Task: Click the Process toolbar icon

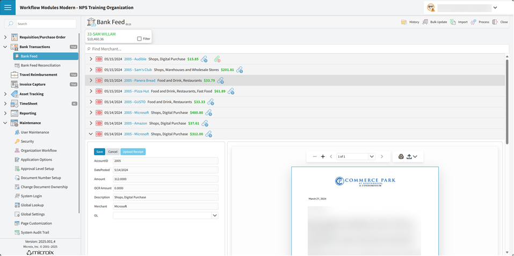Action: pos(473,22)
